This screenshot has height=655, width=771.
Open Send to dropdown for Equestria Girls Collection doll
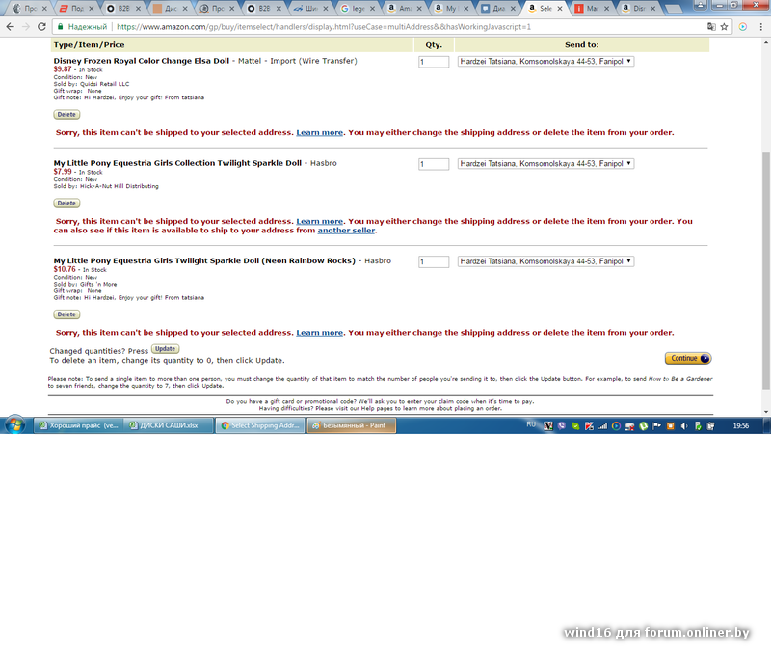545,163
